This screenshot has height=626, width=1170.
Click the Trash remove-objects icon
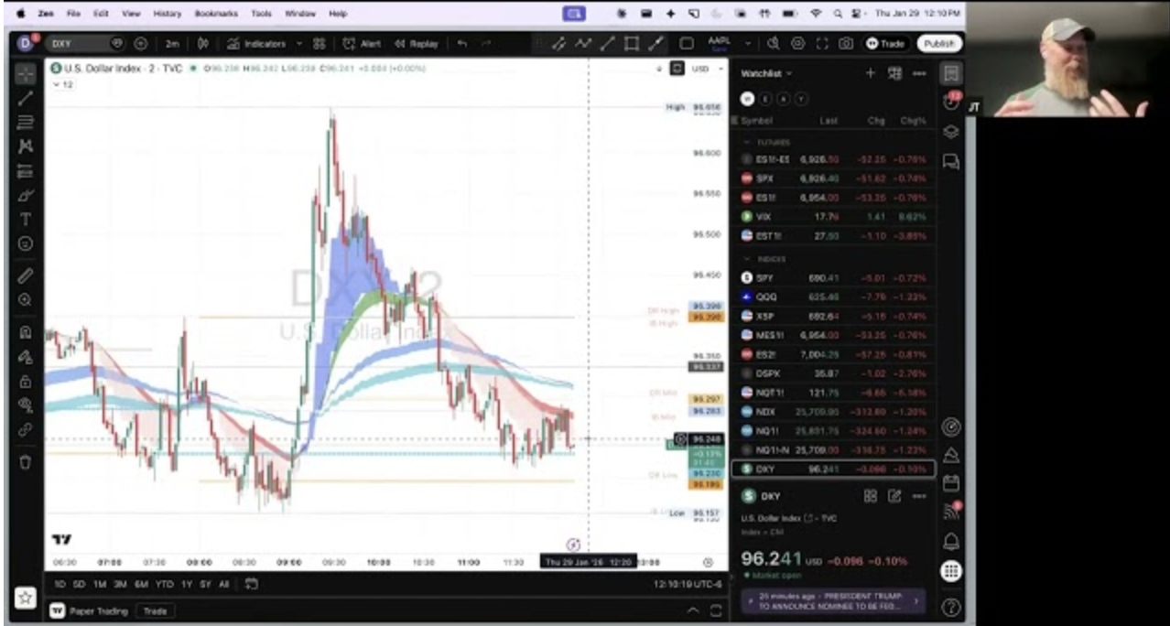click(25, 462)
